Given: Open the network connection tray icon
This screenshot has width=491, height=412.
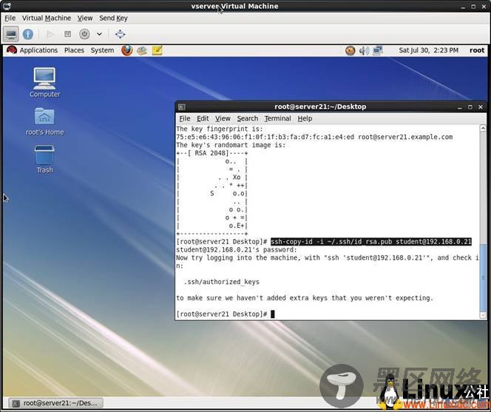Looking at the screenshot, I should click(x=378, y=50).
